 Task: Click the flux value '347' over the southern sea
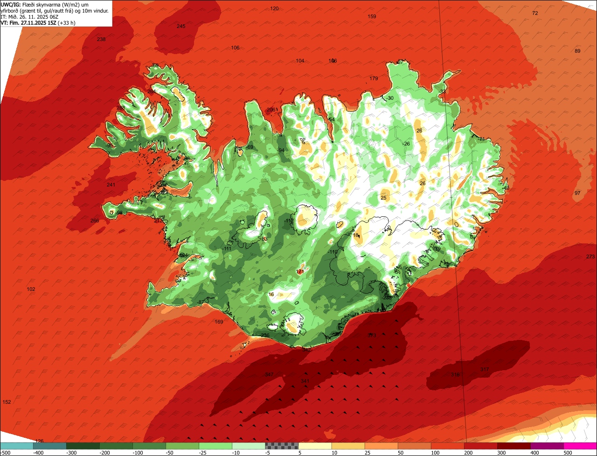pyautogui.click(x=269, y=375)
